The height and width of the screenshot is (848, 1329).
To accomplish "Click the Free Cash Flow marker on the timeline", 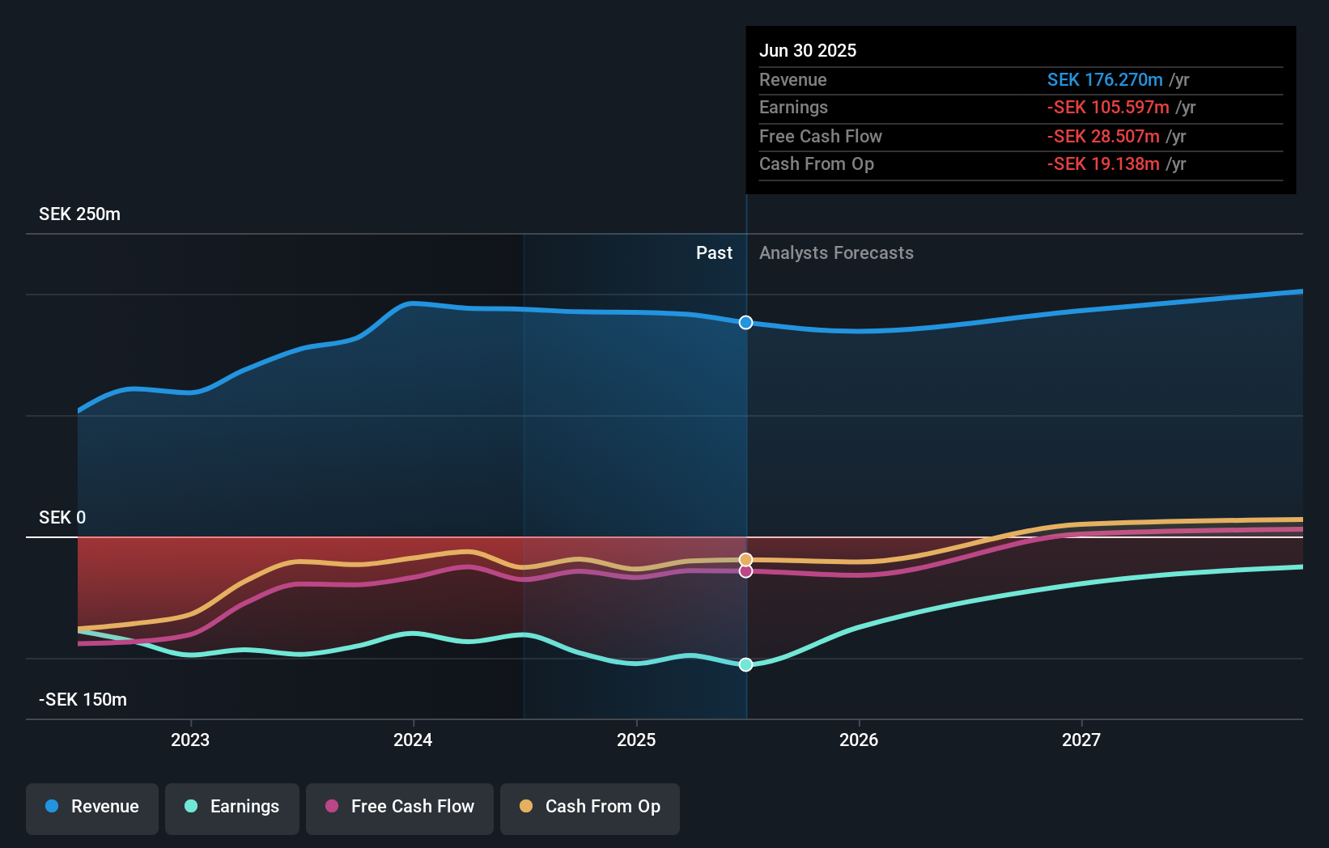I will (x=745, y=572).
